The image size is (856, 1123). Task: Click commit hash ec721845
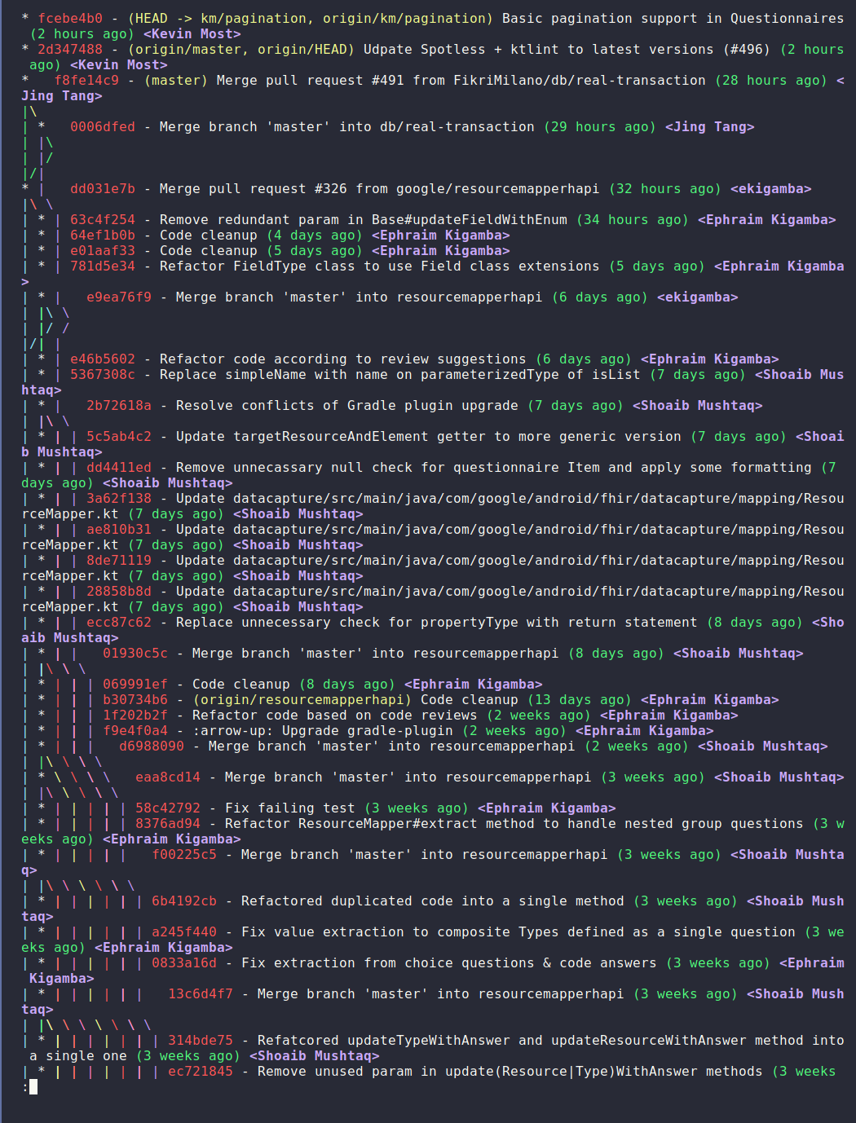pyautogui.click(x=201, y=1071)
